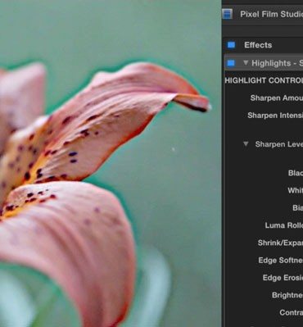This screenshot has height=327, width=303.
Task: Click the Sharpen Amount parameter label
Action: [277, 98]
